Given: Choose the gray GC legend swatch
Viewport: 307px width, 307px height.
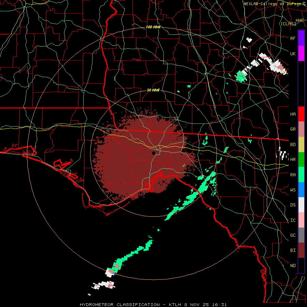Looking at the screenshot, I should click(x=301, y=235).
